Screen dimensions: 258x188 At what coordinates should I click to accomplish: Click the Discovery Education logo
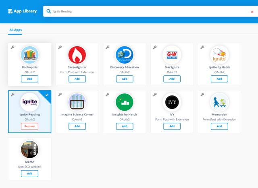pos(125,55)
